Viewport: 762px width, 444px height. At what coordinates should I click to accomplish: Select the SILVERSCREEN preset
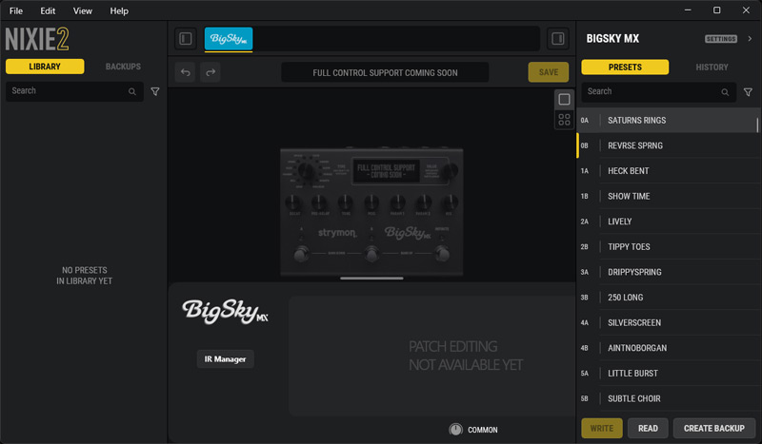(634, 322)
